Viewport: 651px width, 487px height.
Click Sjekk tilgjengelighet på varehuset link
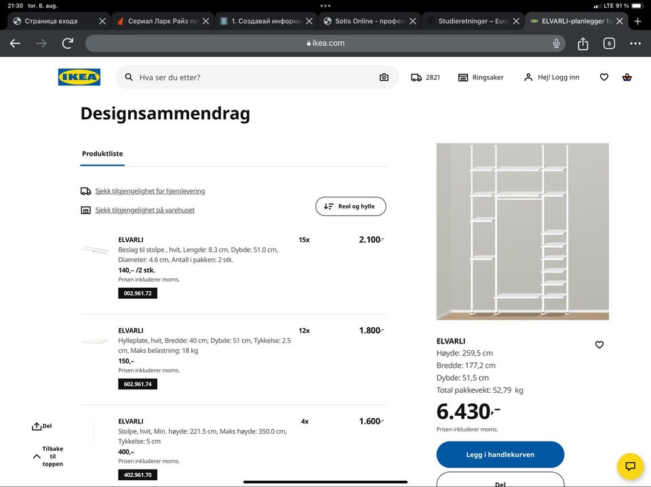click(x=145, y=211)
